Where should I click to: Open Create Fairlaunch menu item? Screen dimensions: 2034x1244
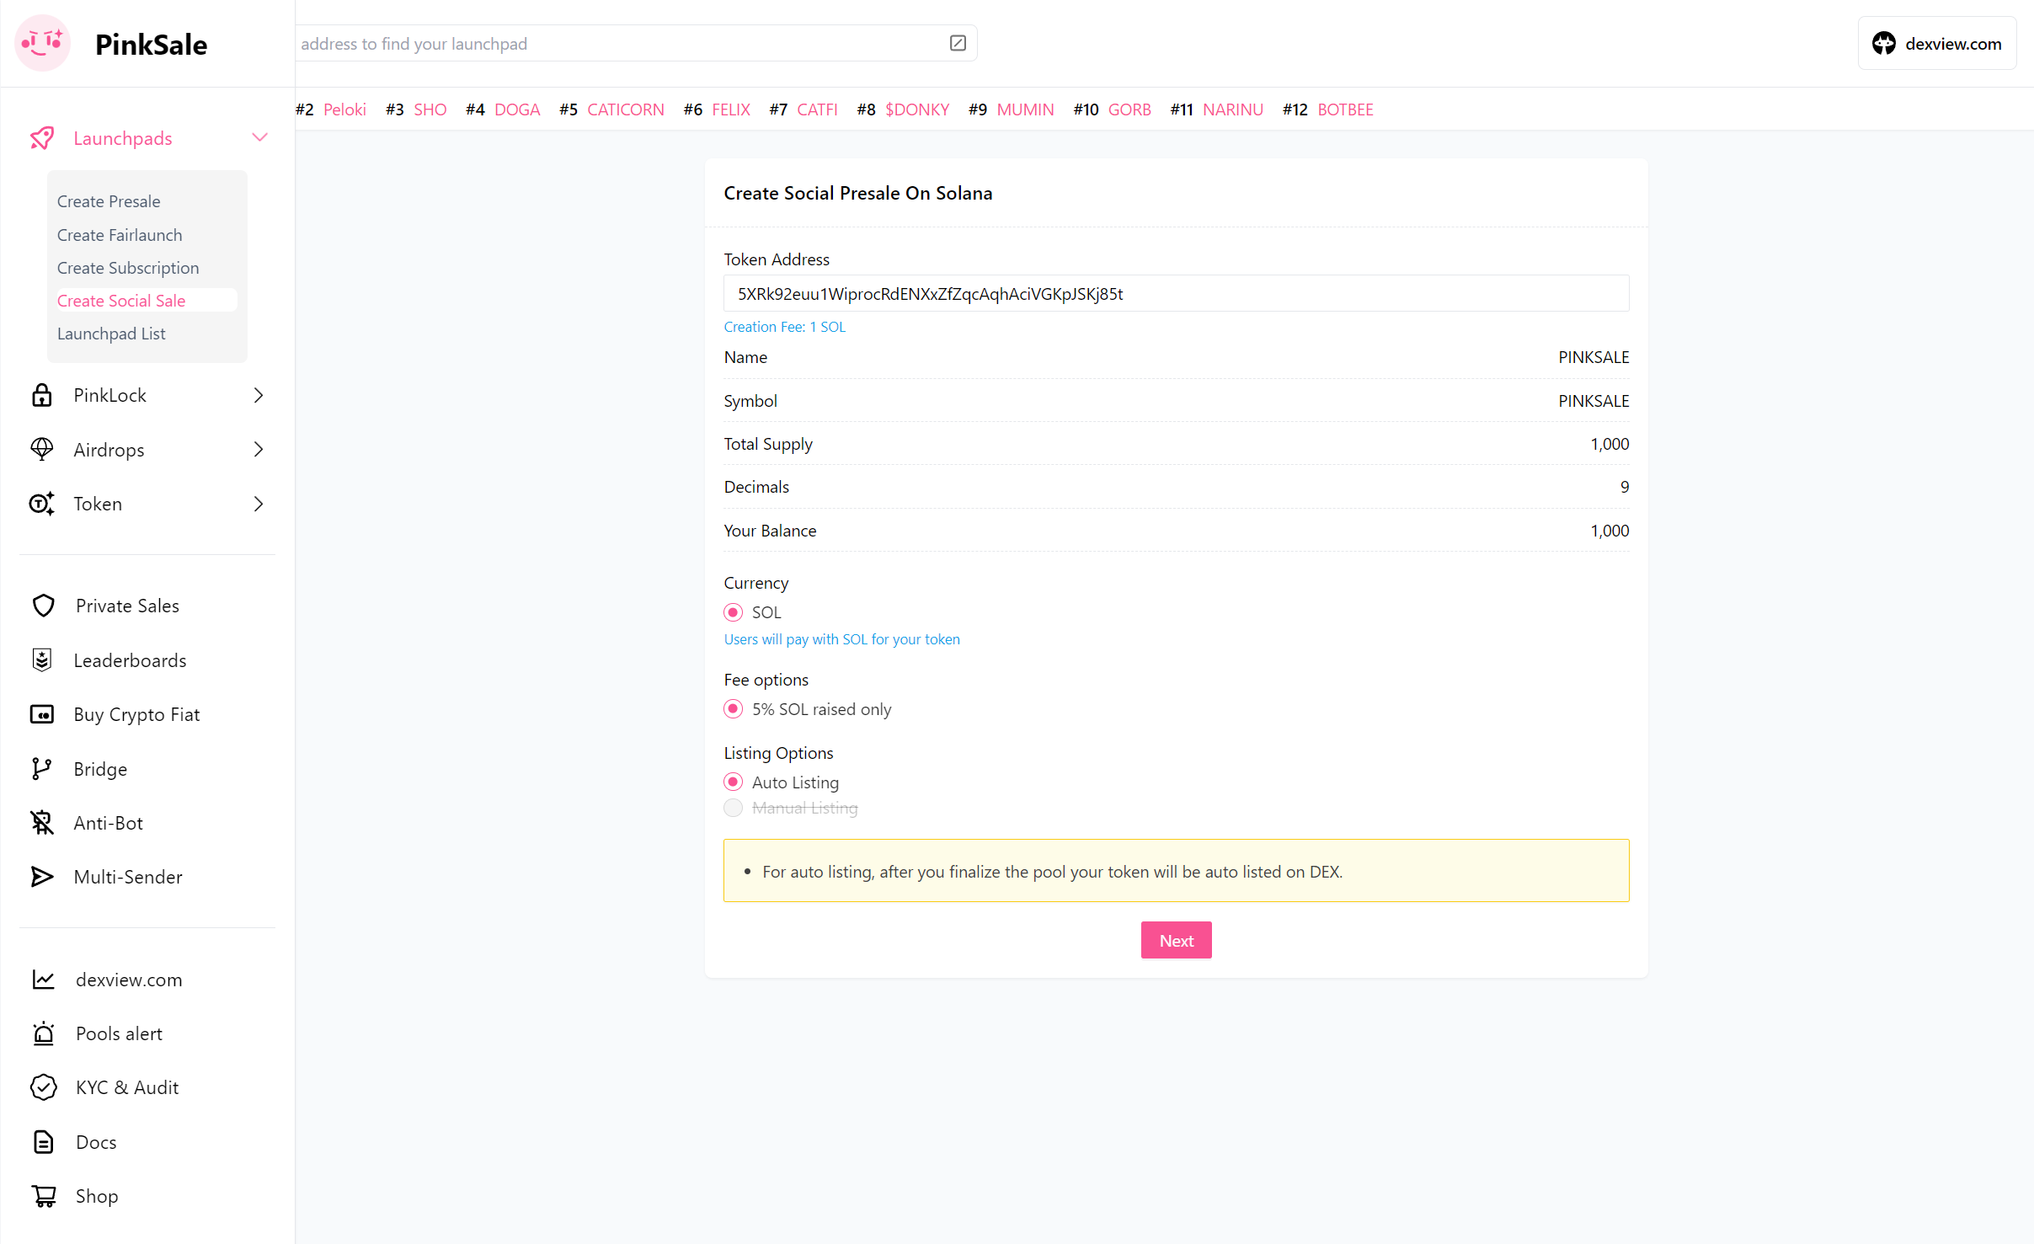pos(120,235)
